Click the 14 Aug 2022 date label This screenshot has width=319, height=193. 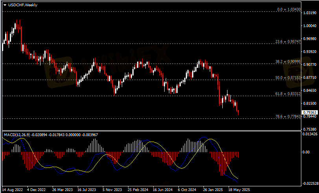click(13, 190)
